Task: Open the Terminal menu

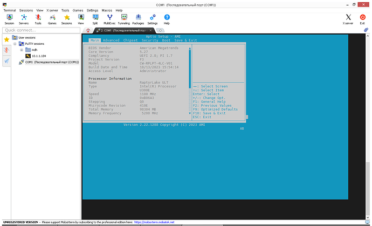Action: pyautogui.click(x=10, y=10)
